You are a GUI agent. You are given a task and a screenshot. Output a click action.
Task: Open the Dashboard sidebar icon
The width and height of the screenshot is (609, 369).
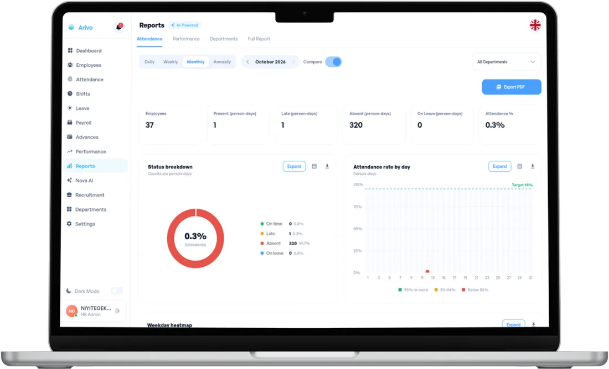[x=70, y=50]
